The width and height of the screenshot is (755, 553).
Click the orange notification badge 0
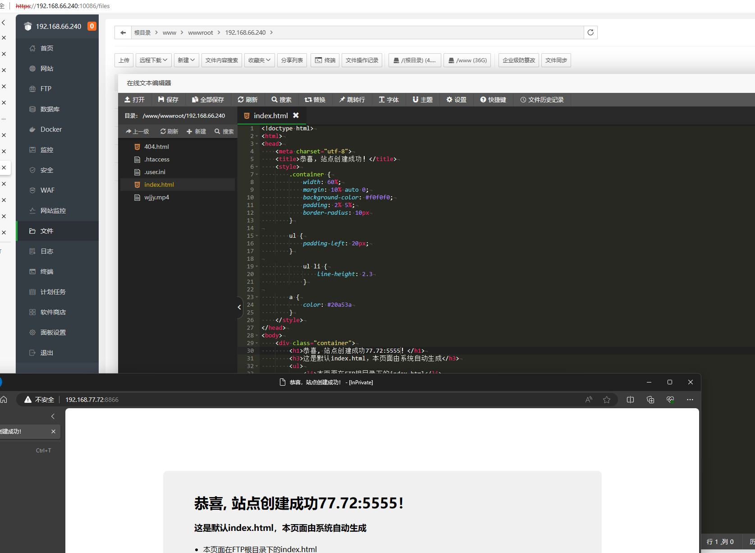click(x=92, y=26)
